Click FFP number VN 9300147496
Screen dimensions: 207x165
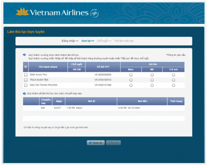[103, 85]
